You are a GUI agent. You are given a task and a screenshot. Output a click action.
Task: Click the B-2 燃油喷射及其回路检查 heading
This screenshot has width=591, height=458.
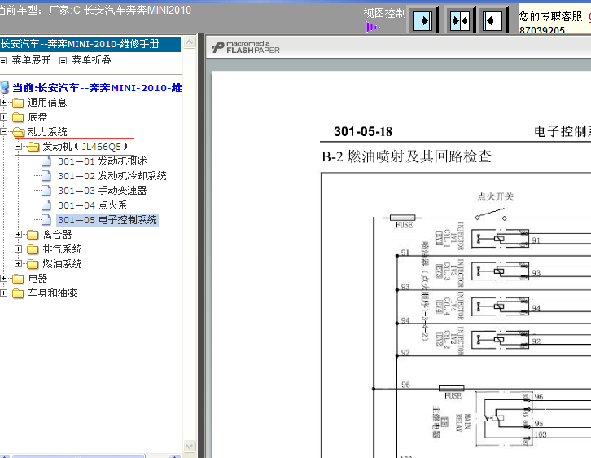(406, 156)
